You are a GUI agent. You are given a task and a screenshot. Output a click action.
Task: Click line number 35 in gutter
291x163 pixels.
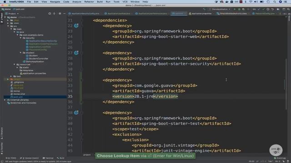point(70,96)
